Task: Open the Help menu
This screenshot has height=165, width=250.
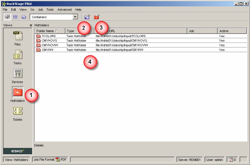Action: (x=78, y=10)
